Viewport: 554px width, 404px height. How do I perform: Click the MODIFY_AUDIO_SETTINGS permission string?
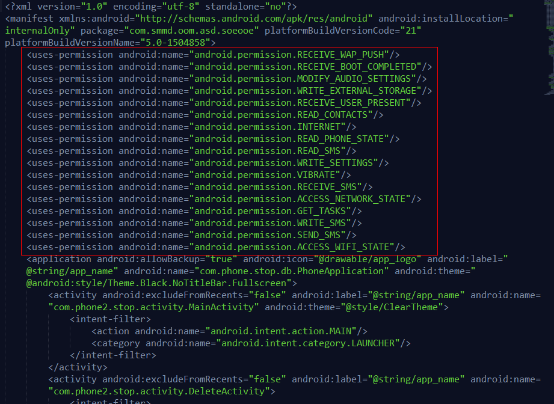(x=304, y=79)
